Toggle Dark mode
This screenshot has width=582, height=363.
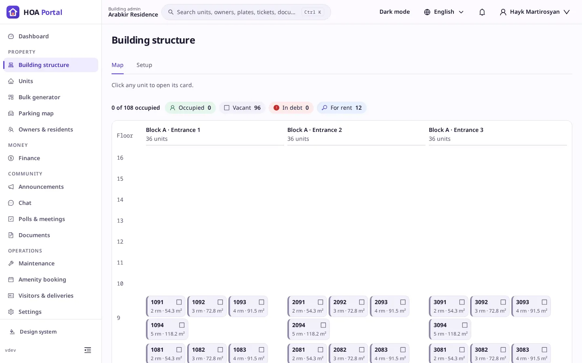click(x=394, y=12)
